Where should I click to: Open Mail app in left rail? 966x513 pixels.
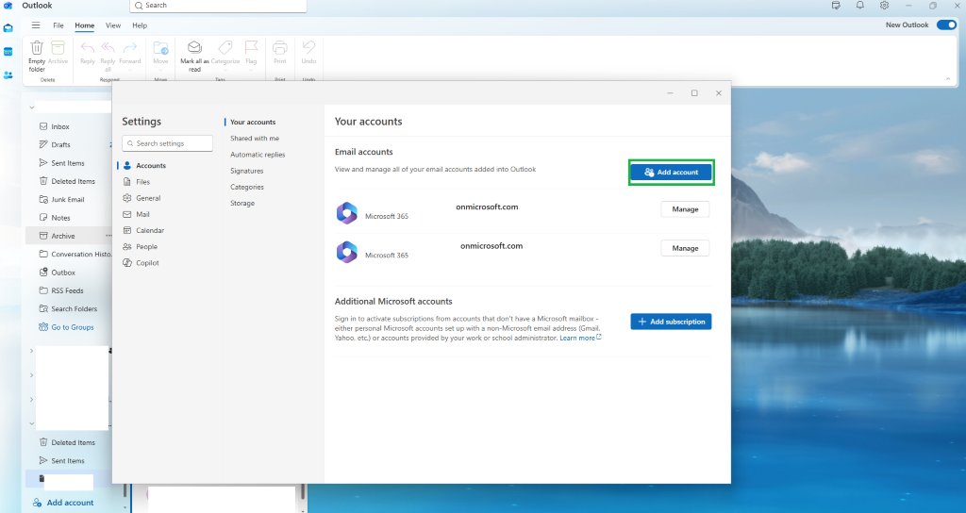[x=8, y=27]
